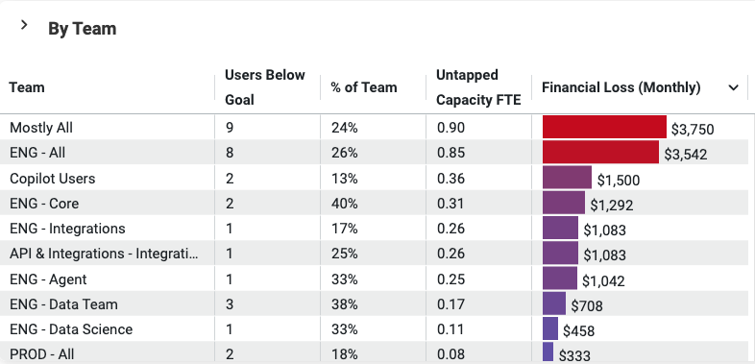The height and width of the screenshot is (364, 755).
Task: Click Untapped Capacity FTE column header
Action: click(x=478, y=87)
